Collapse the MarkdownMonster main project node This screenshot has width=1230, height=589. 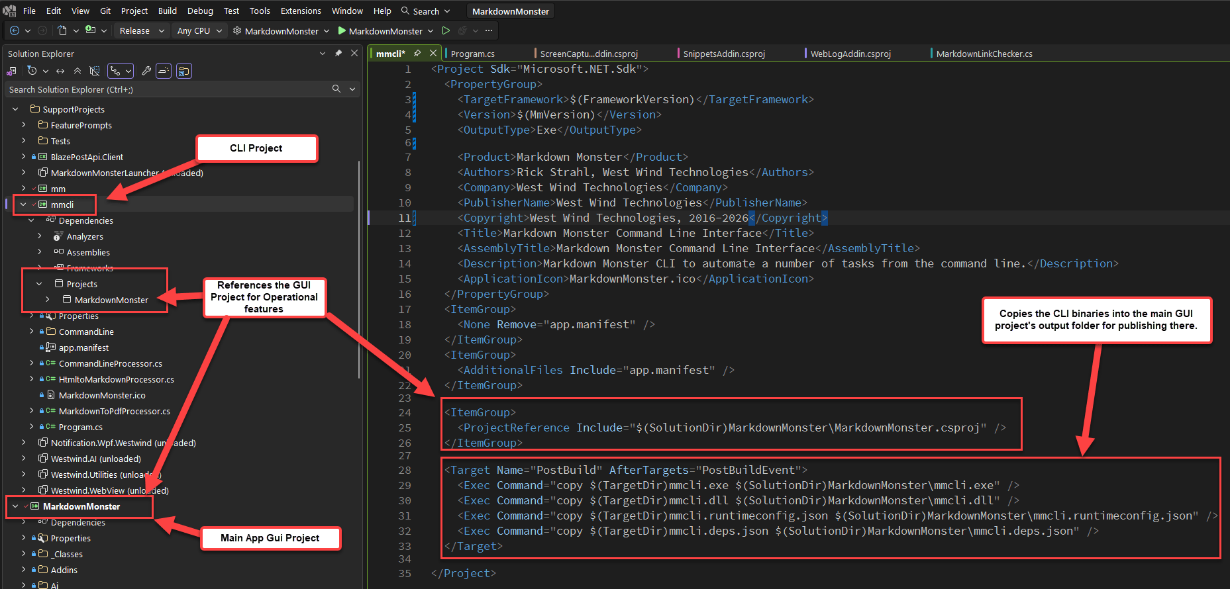[15, 506]
